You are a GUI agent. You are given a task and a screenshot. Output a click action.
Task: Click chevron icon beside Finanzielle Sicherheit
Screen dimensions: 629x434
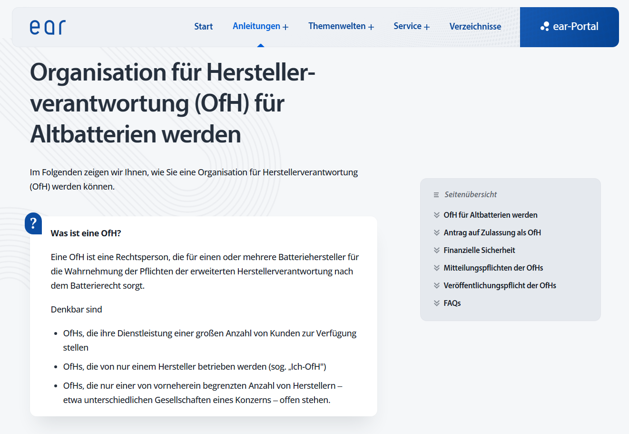coord(437,250)
